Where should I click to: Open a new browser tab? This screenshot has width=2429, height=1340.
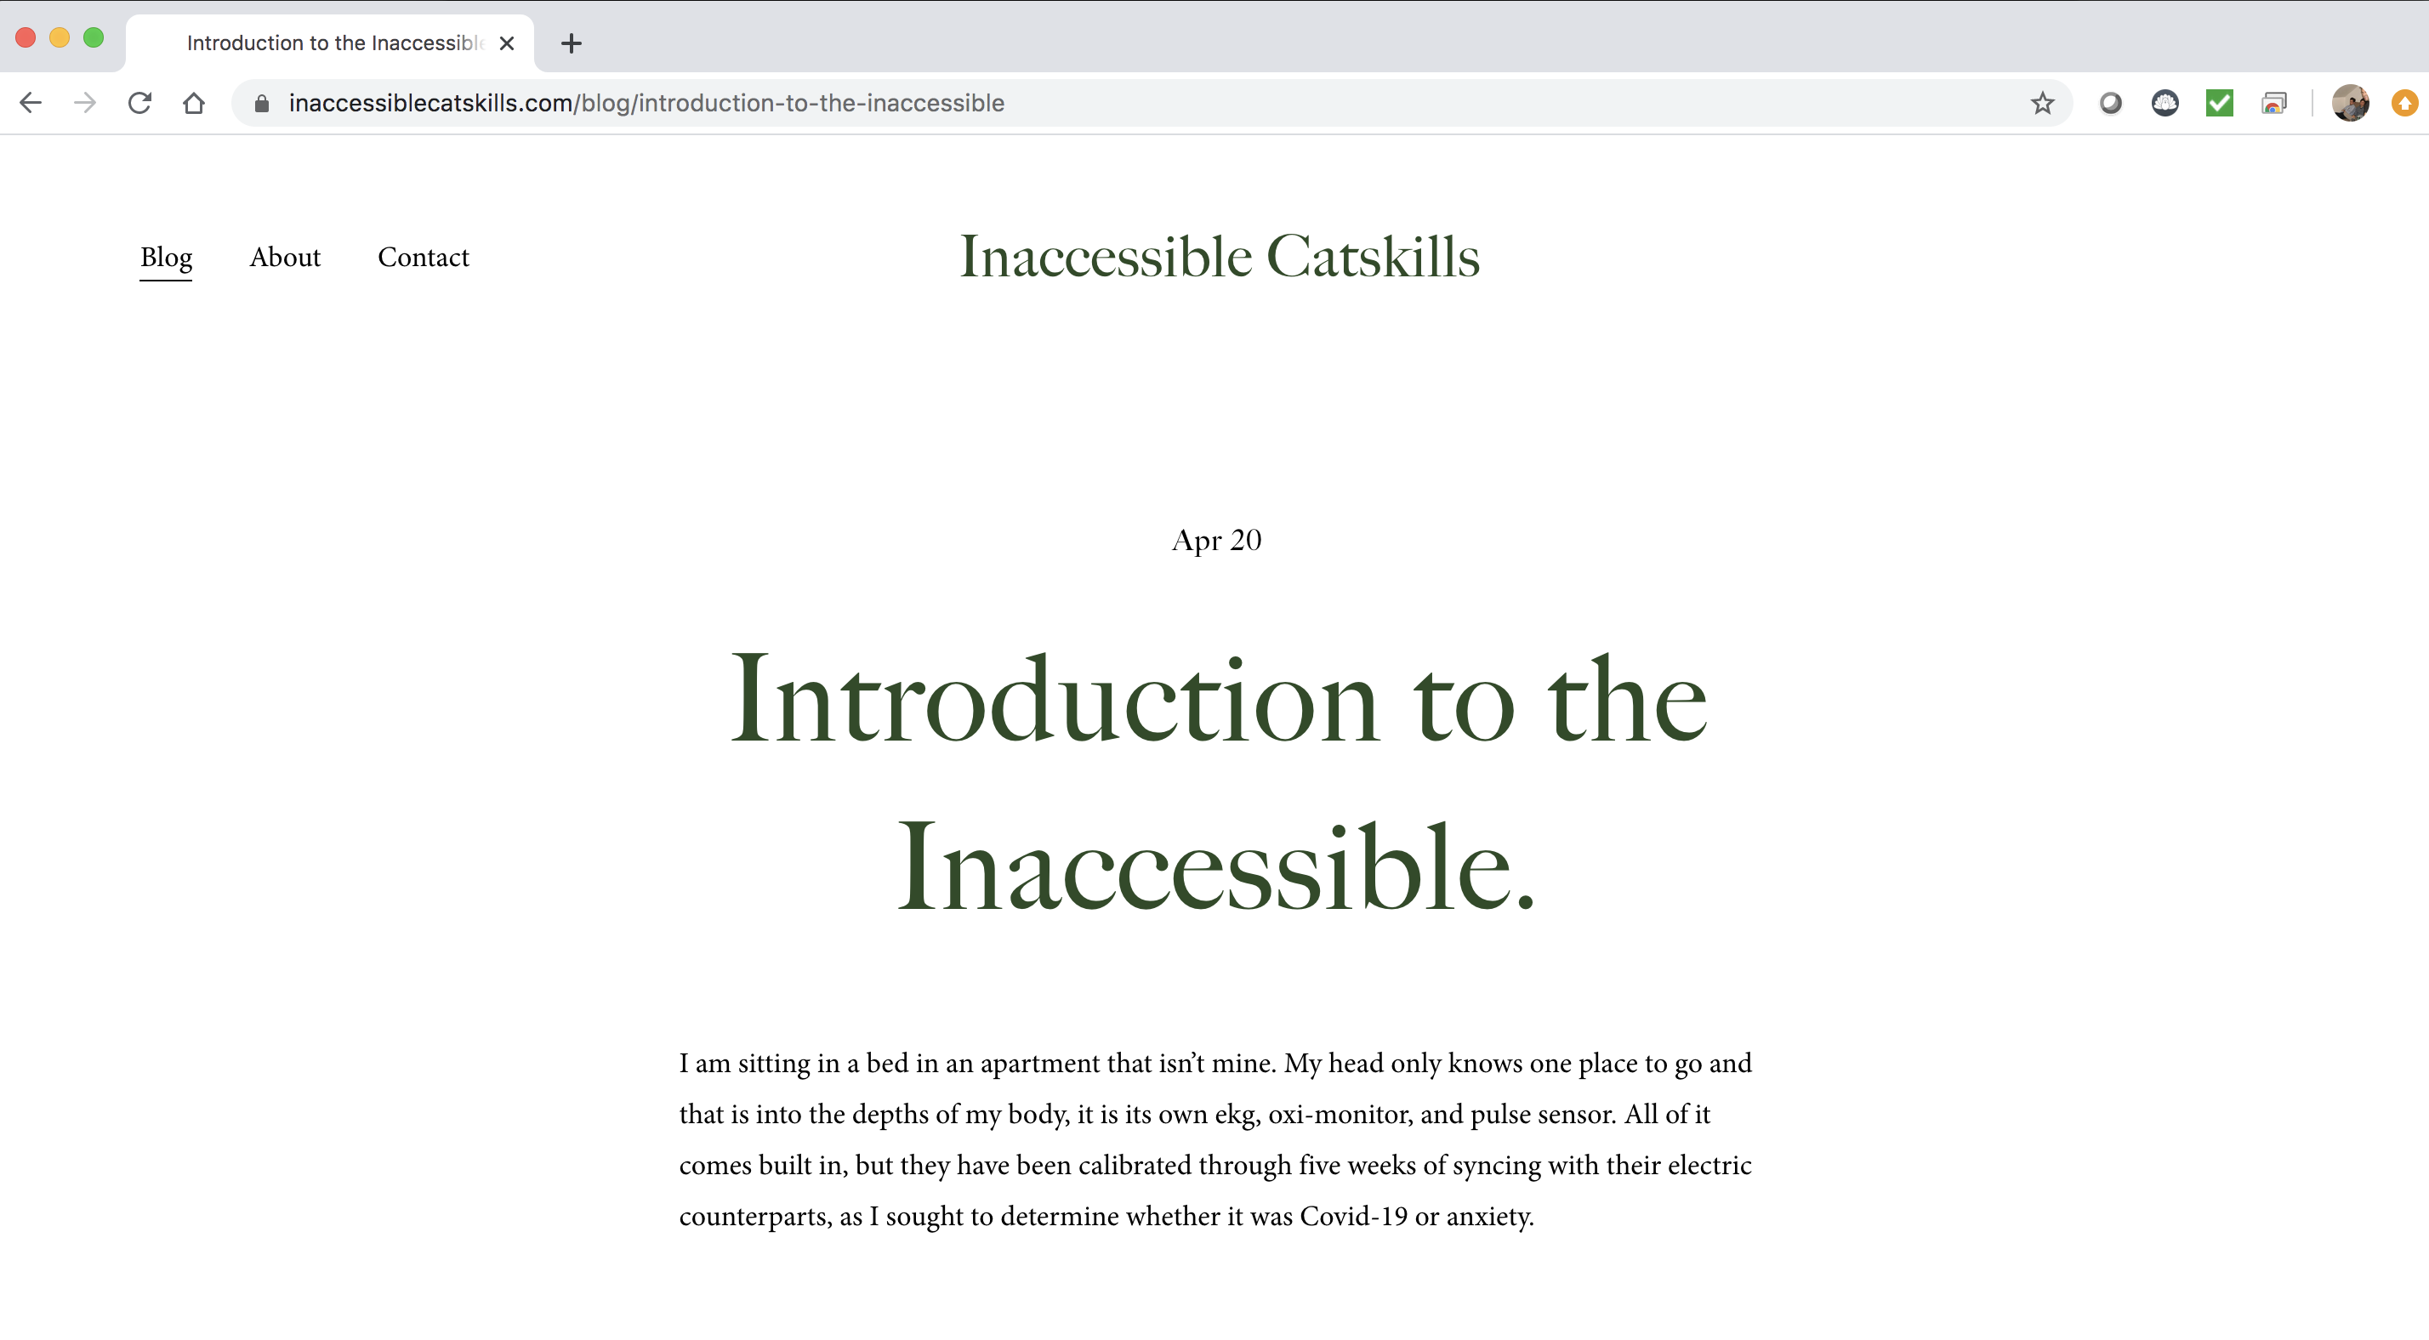(572, 43)
